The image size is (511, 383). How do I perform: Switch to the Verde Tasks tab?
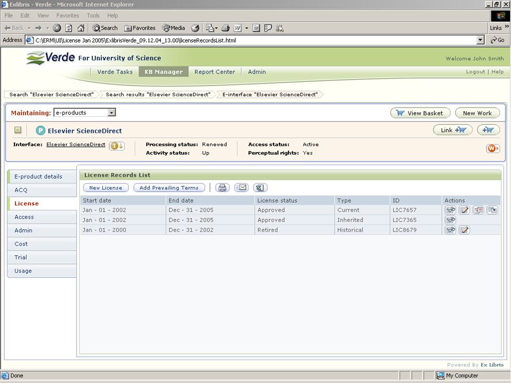coord(115,72)
